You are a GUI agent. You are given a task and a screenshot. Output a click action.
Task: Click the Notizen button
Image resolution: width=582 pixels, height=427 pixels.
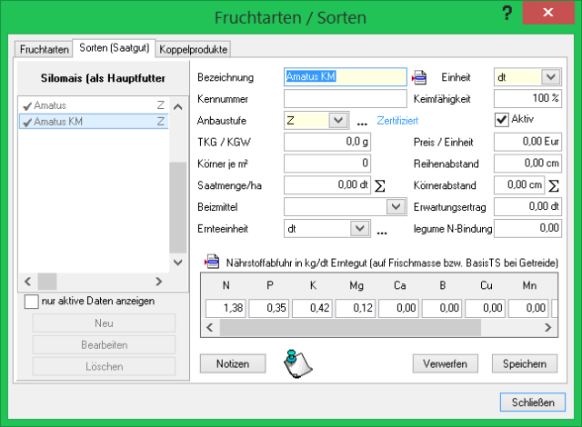coord(233,363)
